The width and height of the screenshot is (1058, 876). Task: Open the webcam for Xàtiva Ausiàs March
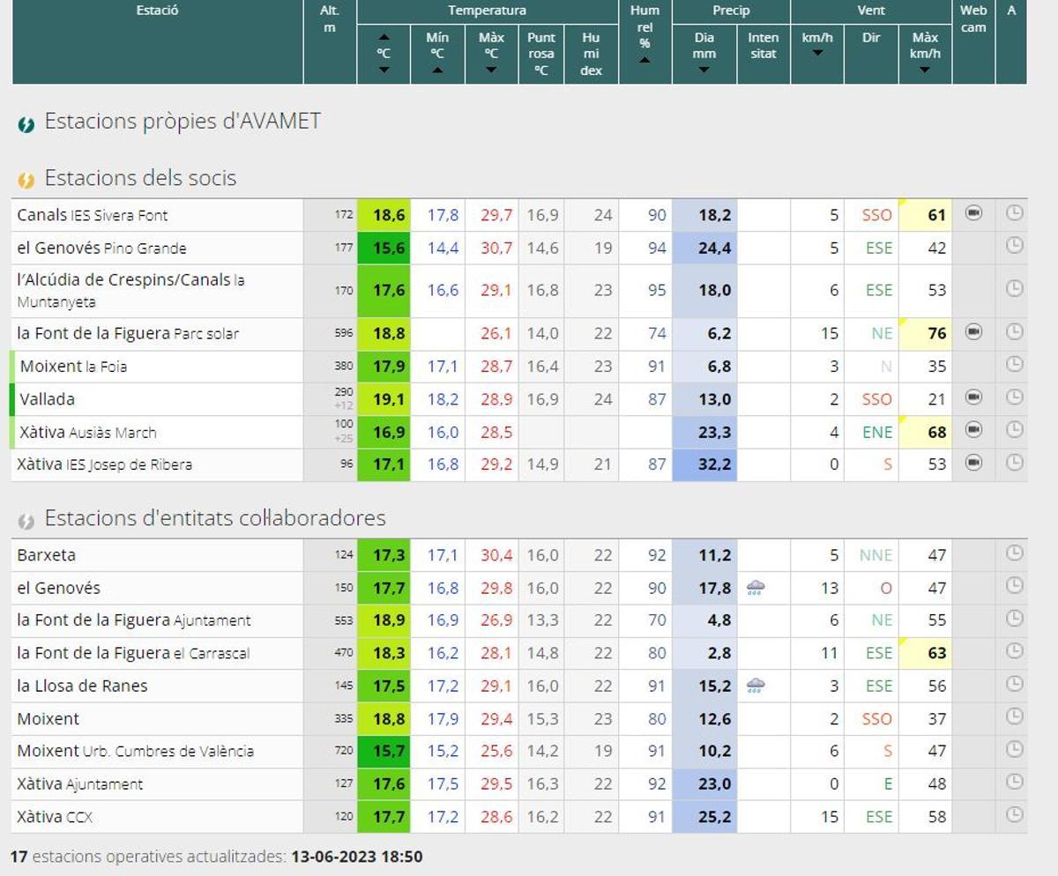973,432
